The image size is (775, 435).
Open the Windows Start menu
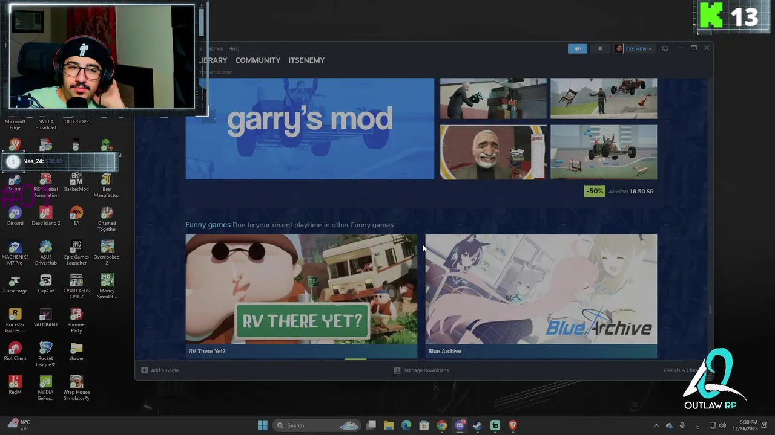tap(262, 425)
